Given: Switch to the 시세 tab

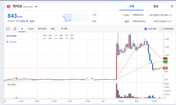Looking at the screenshot, I should point(131,6).
